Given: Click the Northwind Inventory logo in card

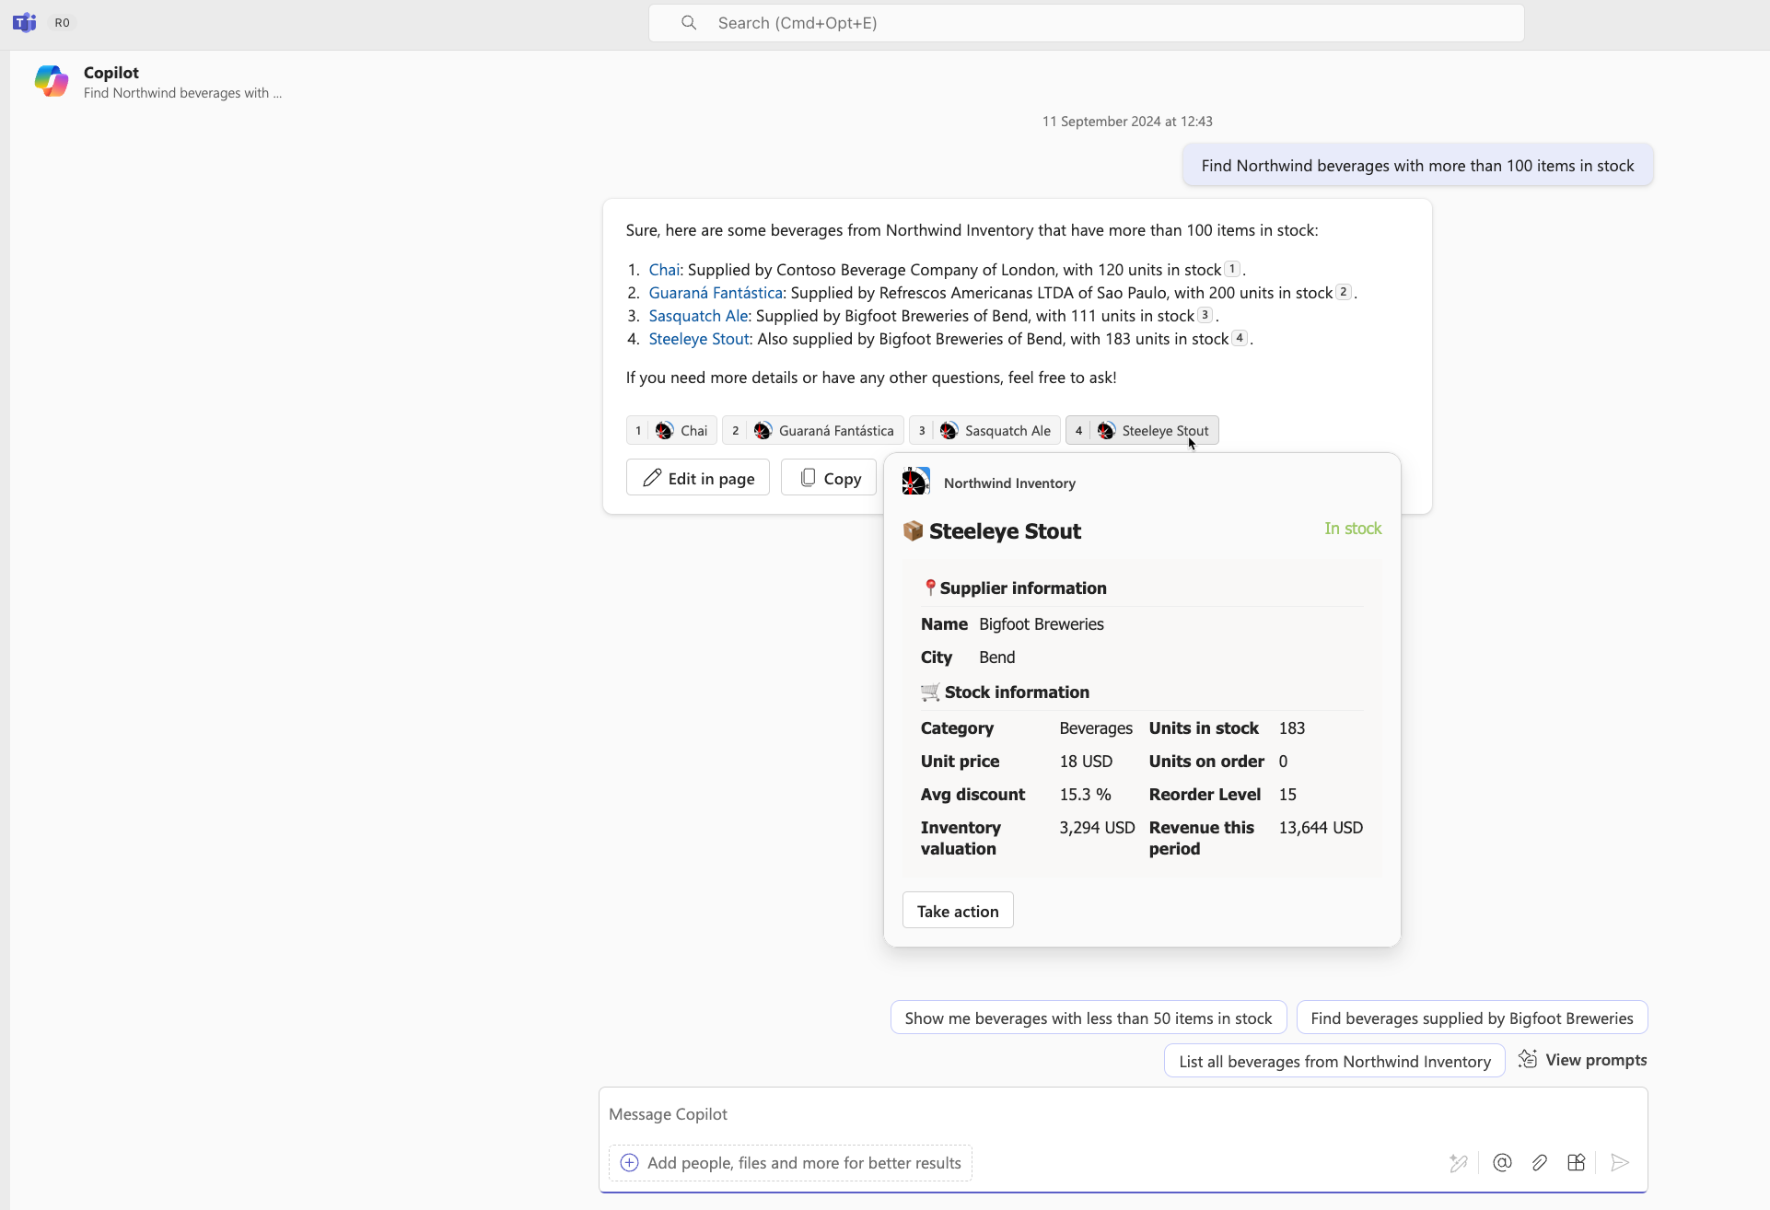Looking at the screenshot, I should click(x=915, y=482).
